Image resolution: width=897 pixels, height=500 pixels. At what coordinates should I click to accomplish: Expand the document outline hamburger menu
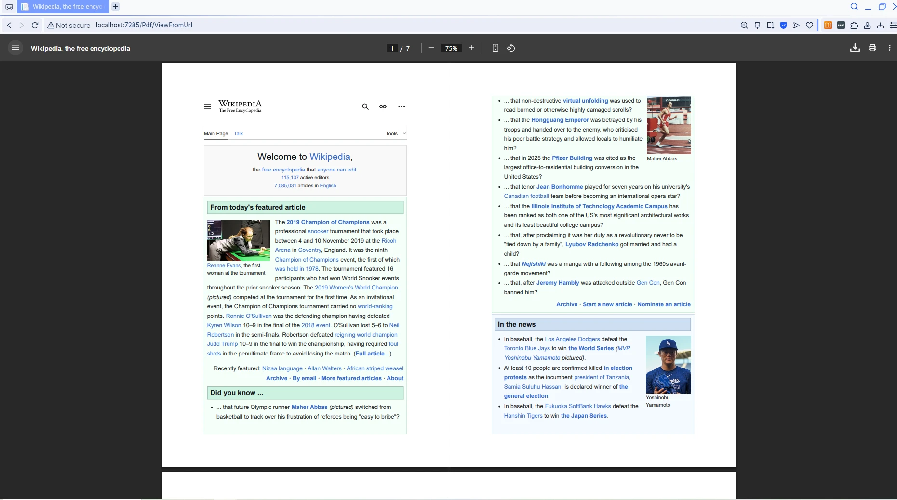15,48
